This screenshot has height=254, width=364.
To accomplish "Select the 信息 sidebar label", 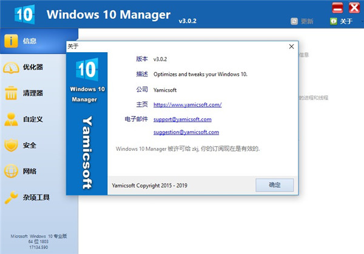I will coord(30,41).
